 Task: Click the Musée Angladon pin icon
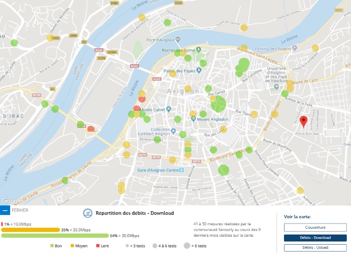tap(194, 119)
